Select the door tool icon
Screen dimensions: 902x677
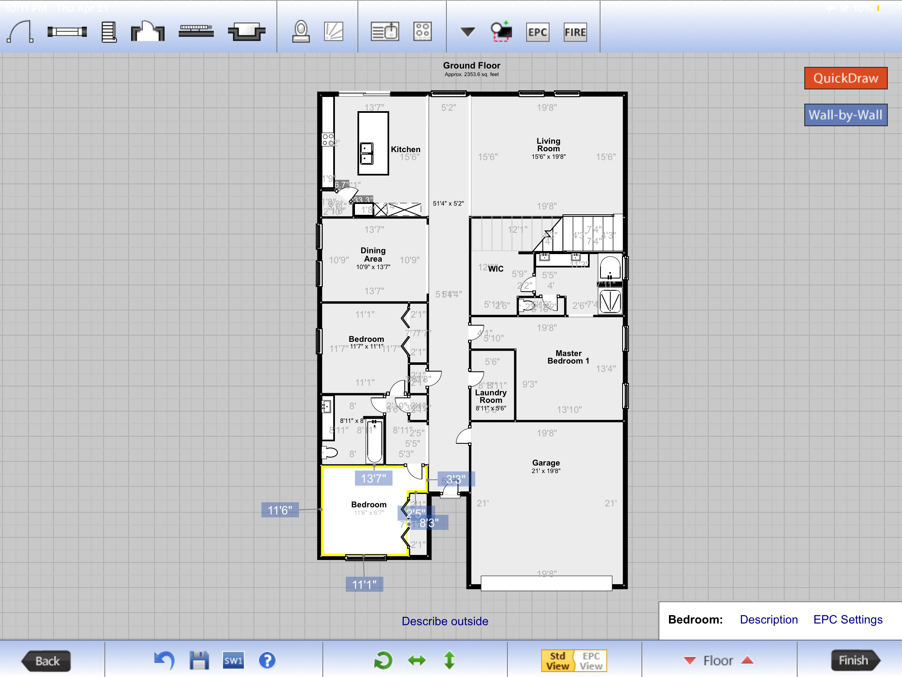[20, 32]
